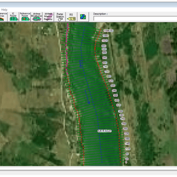The image size is (177, 177).
Task: Click the 840 cross section label
Action: click(104, 58)
